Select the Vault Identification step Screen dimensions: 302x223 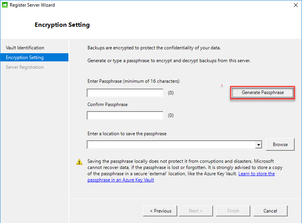click(25, 48)
